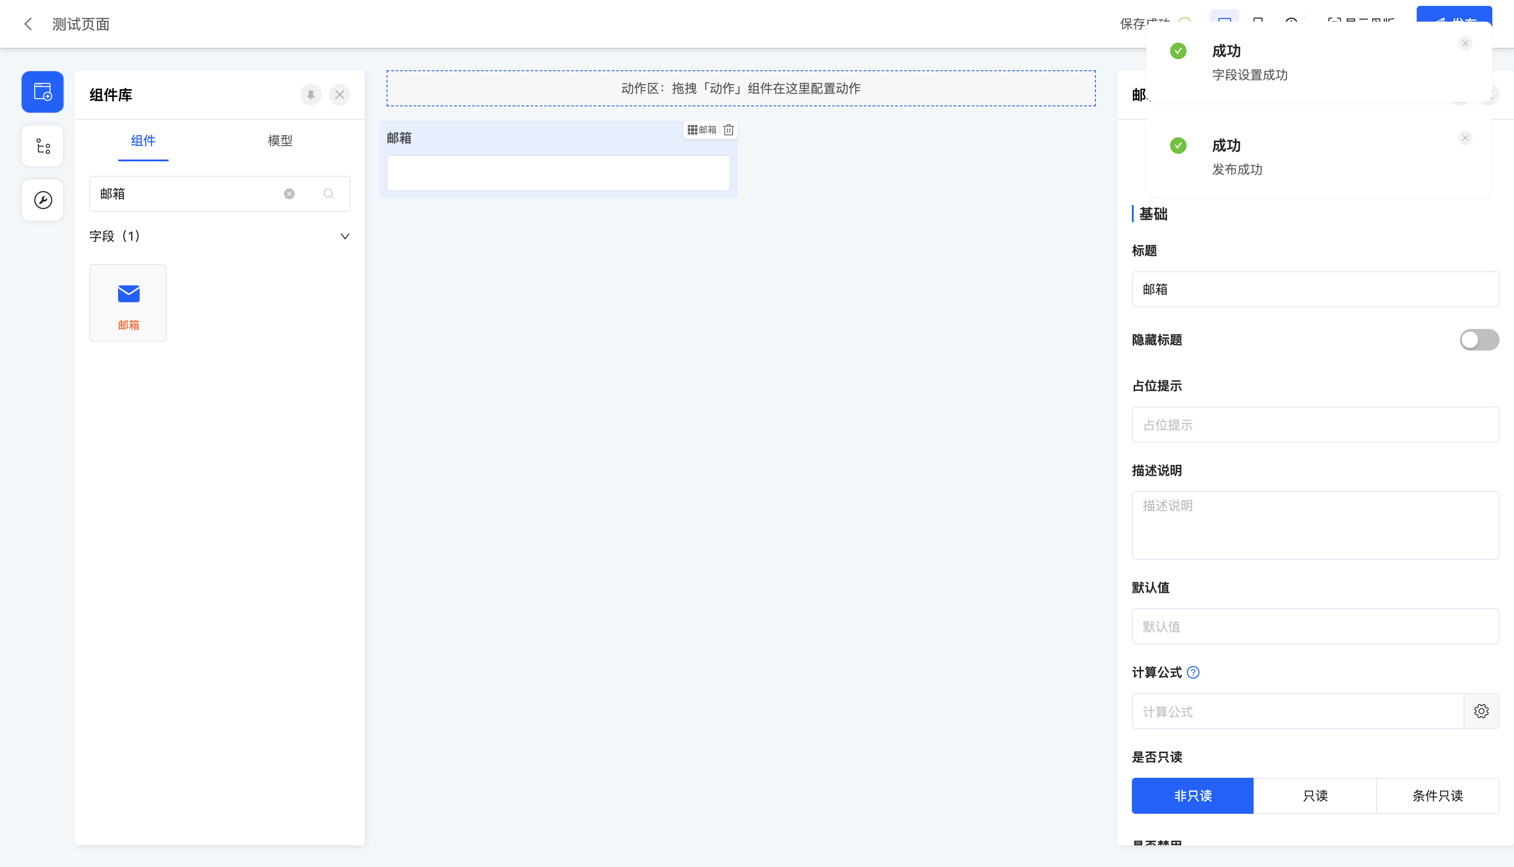Dismiss the 字段设置成功 notification
Viewport: 1514px width, 867px height.
(1465, 43)
